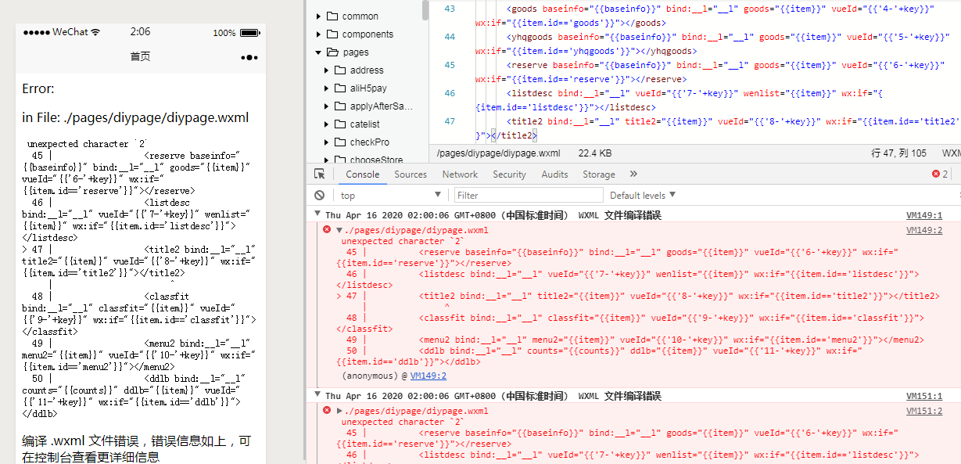
Task: Expand the aliH5pay folder
Action: click(x=327, y=88)
